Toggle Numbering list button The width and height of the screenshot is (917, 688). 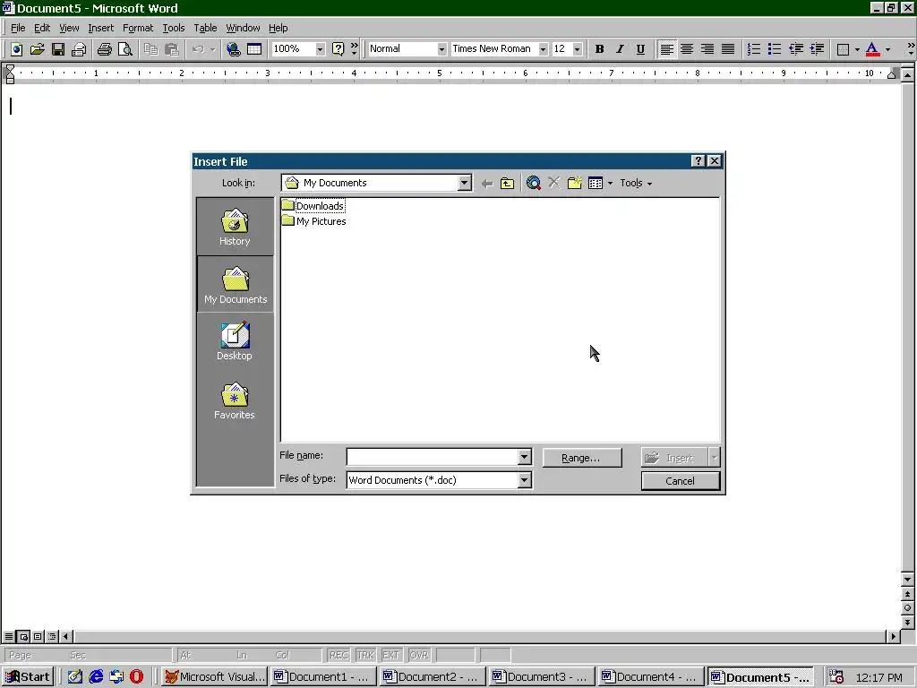click(x=754, y=49)
